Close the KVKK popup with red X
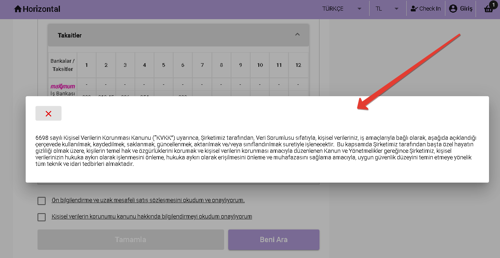Image resolution: width=500 pixels, height=258 pixels. click(48, 114)
